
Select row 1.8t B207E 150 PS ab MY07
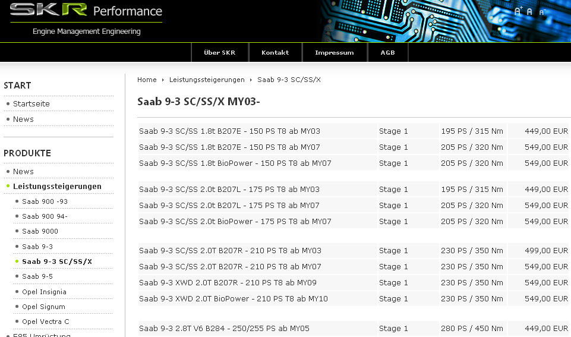coord(354,147)
